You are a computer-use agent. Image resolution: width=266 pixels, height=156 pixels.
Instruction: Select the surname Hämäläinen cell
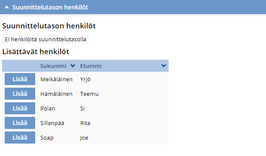point(56,94)
